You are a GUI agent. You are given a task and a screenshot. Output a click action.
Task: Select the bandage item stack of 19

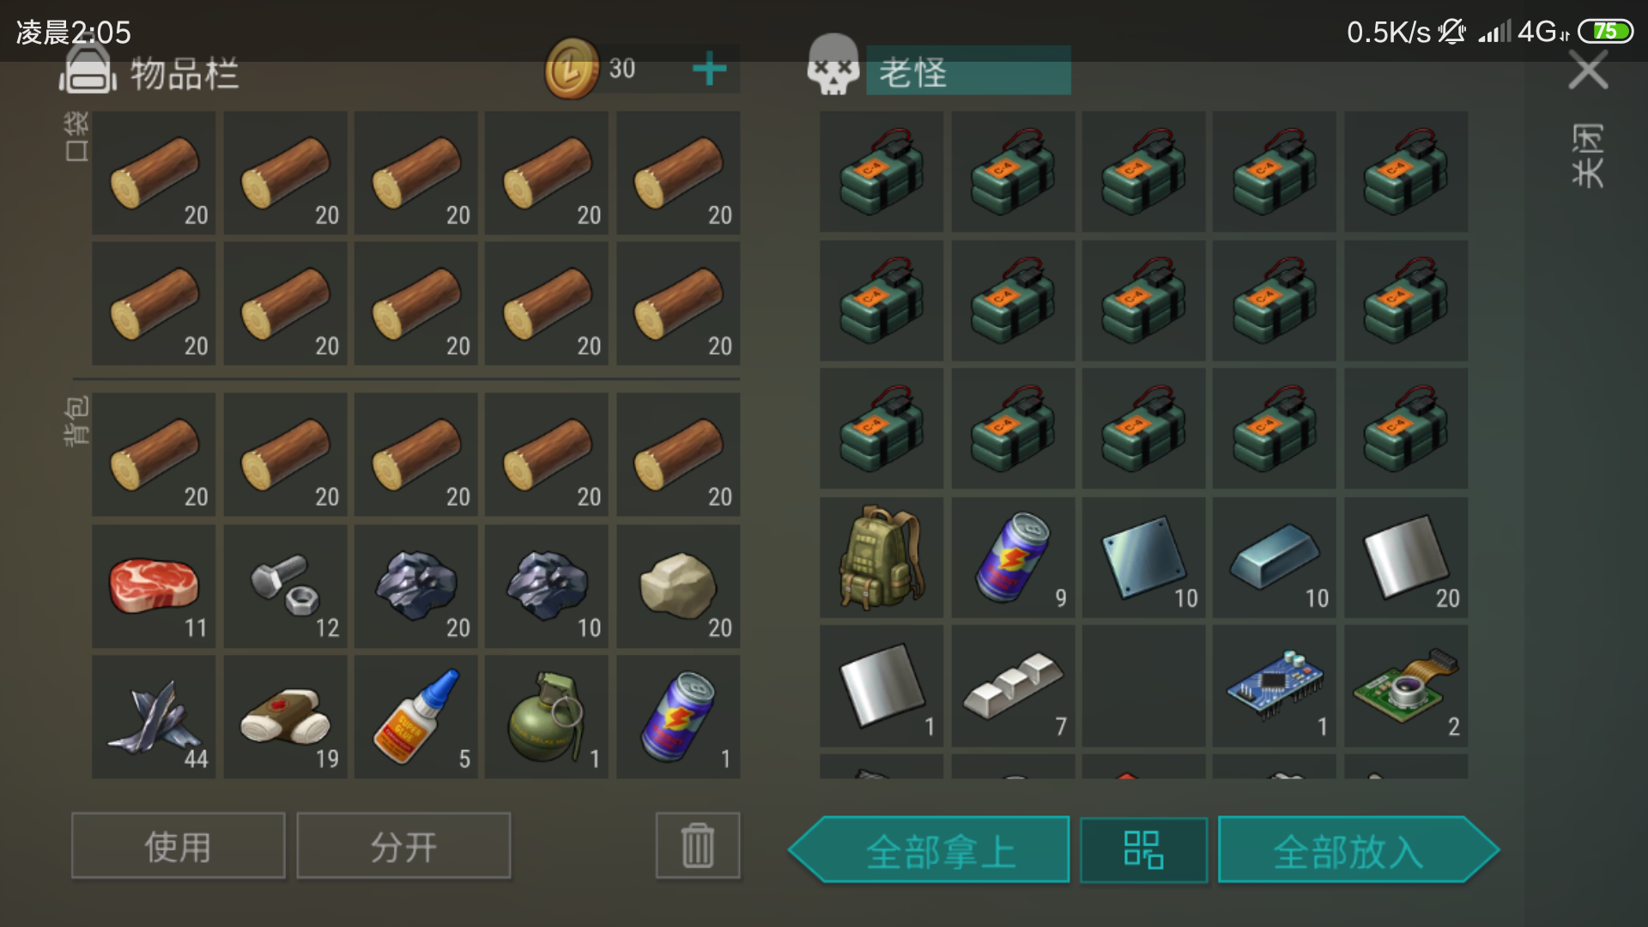tap(285, 717)
